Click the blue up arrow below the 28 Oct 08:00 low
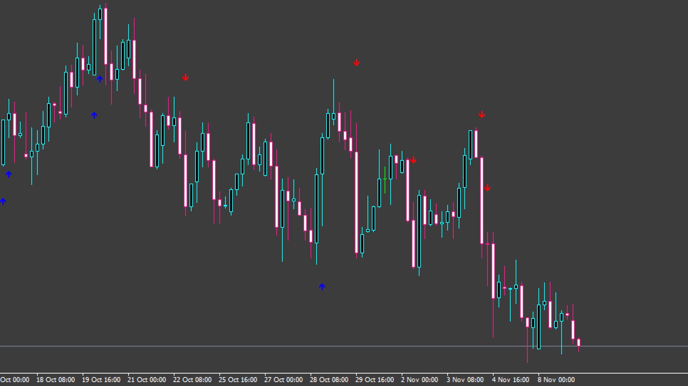Screen dimensions: 688x386 click(322, 287)
